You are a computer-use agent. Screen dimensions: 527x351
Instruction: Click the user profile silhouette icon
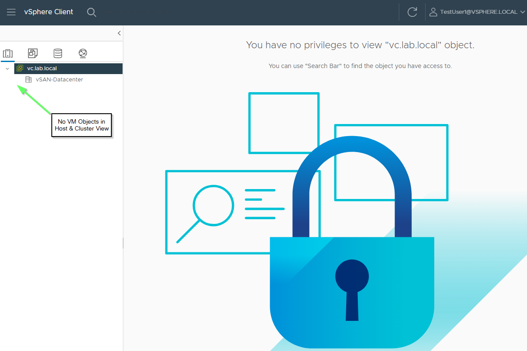pos(433,12)
